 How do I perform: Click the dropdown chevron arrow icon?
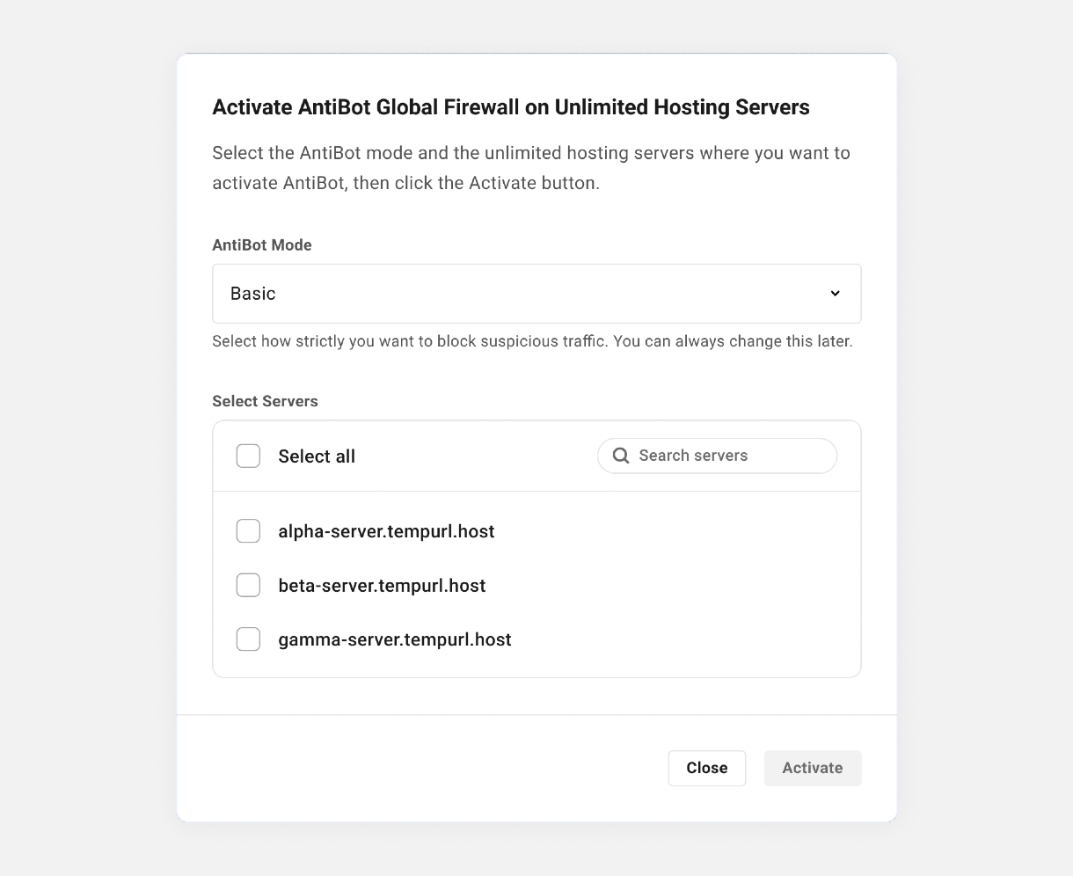835,294
